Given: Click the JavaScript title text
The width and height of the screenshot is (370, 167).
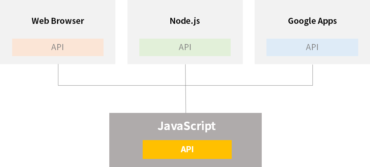Looking at the screenshot, I should click(x=187, y=126).
